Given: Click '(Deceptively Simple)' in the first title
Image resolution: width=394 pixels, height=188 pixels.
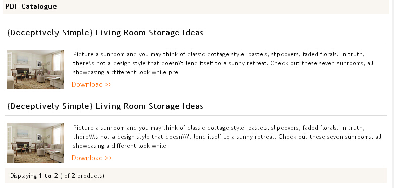Looking at the screenshot, I should (50, 33).
